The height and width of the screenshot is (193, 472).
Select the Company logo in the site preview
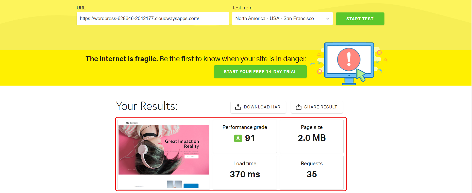pyautogui.click(x=132, y=123)
